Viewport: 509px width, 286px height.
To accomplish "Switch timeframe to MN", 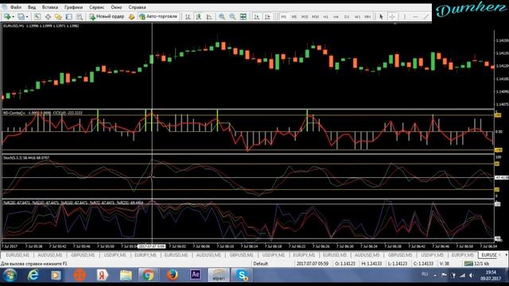I will [367, 17].
